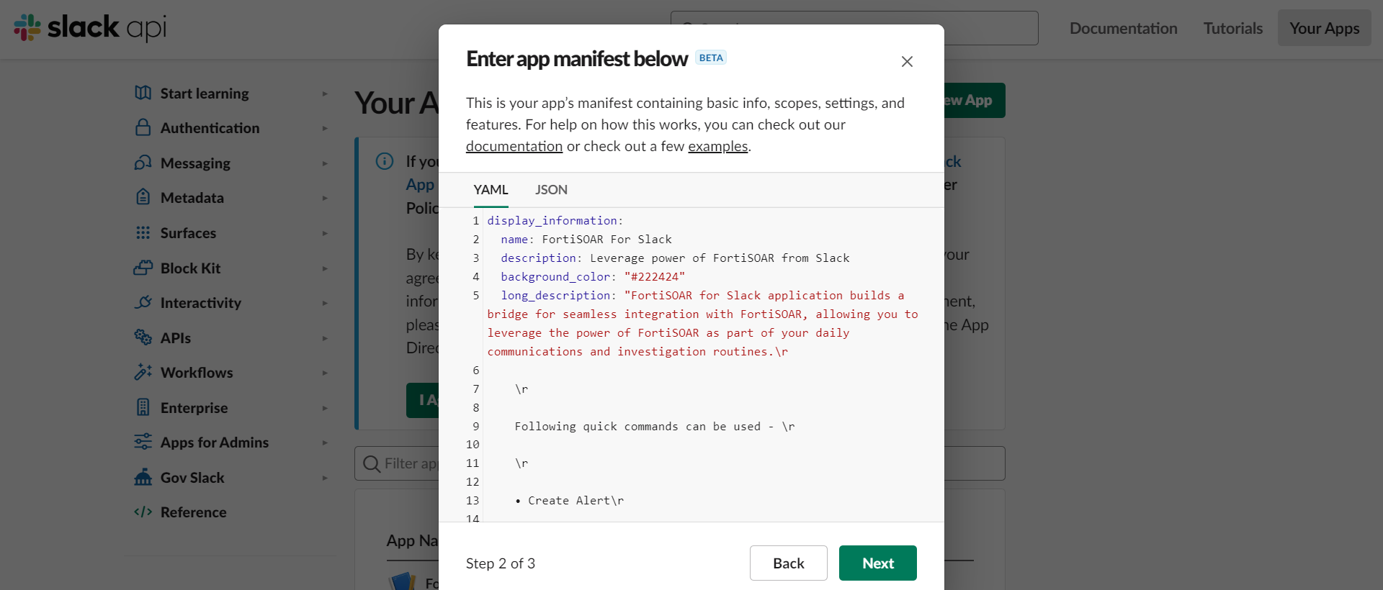Screen dimensions: 1383x590
Task: Click the Start learning book icon
Action: click(x=143, y=93)
